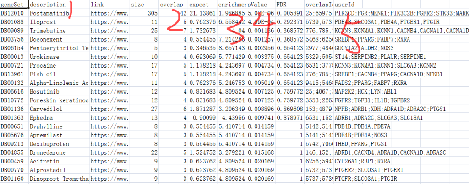Click size value 22 in Dronedarone row
Screen dimensions: 469x184
(144, 152)
